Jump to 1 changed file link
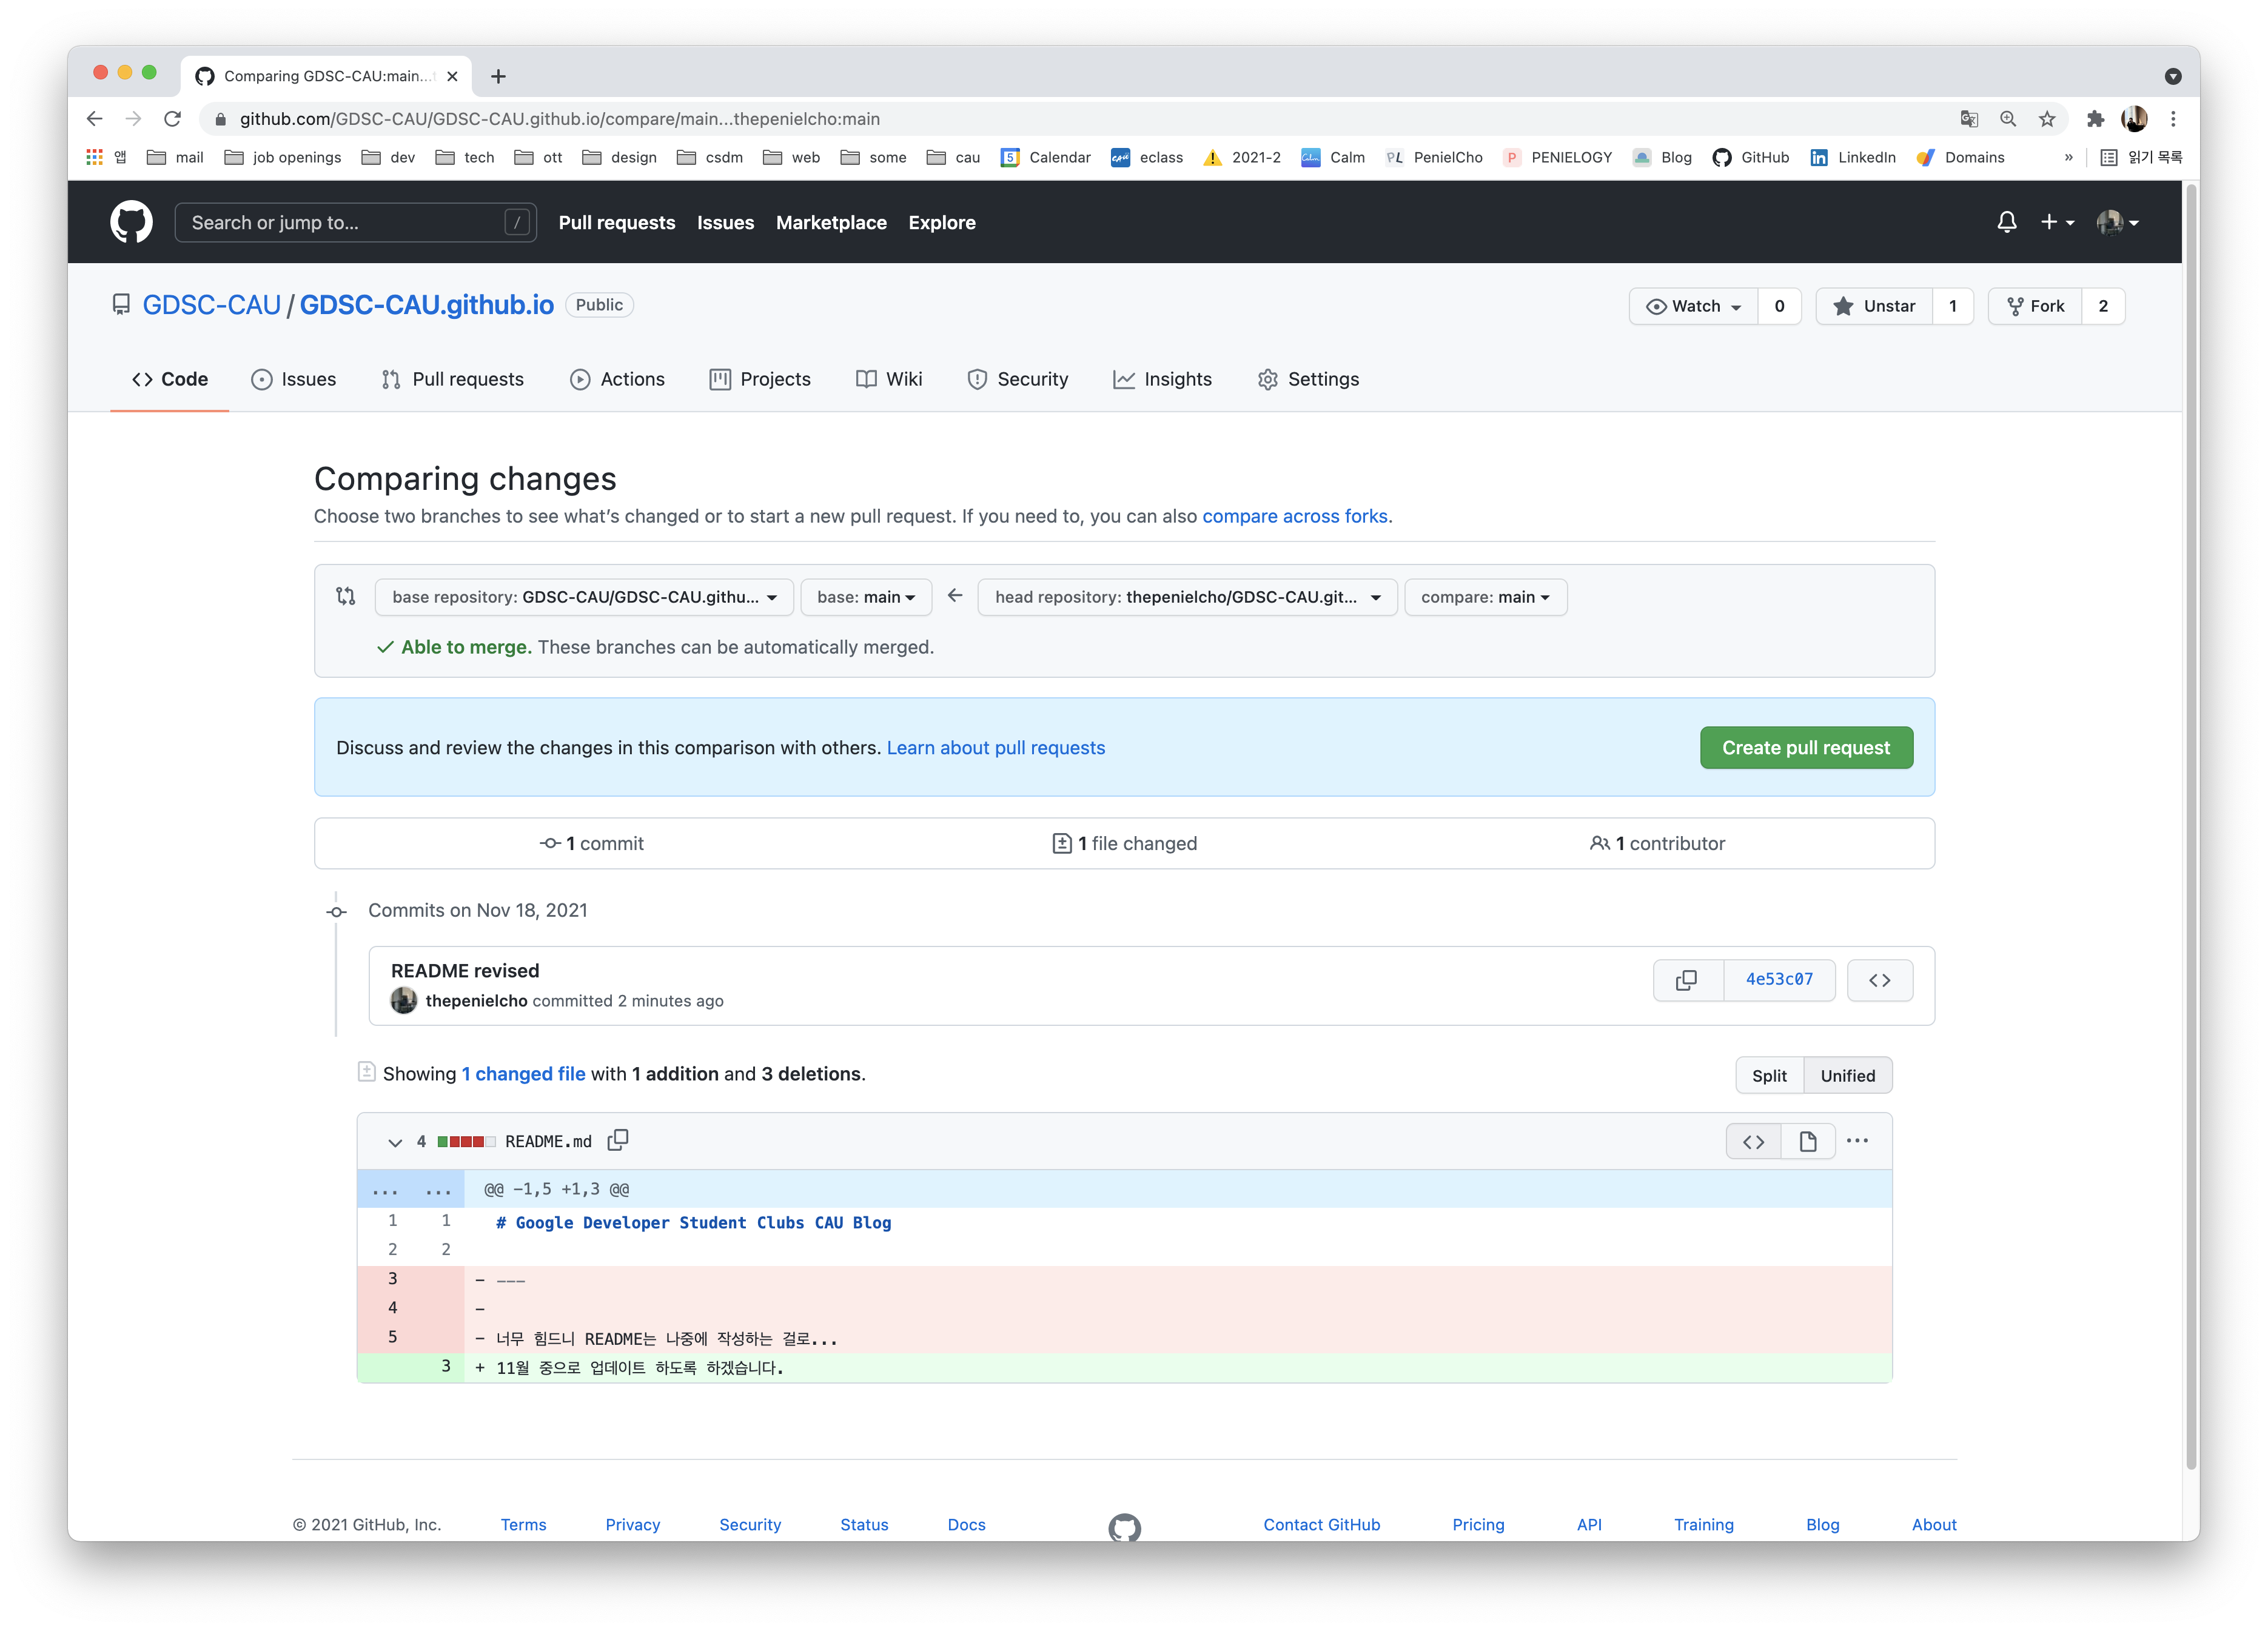This screenshot has height=1631, width=2268. [523, 1073]
